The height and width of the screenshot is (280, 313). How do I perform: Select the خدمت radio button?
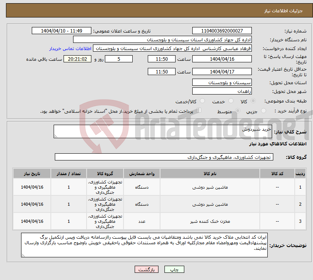pyautogui.click(x=231, y=101)
